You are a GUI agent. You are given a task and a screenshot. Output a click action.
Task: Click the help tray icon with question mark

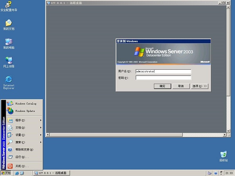(215, 173)
